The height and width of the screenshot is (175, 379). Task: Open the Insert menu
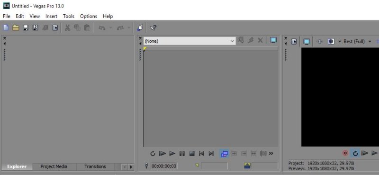[52, 16]
